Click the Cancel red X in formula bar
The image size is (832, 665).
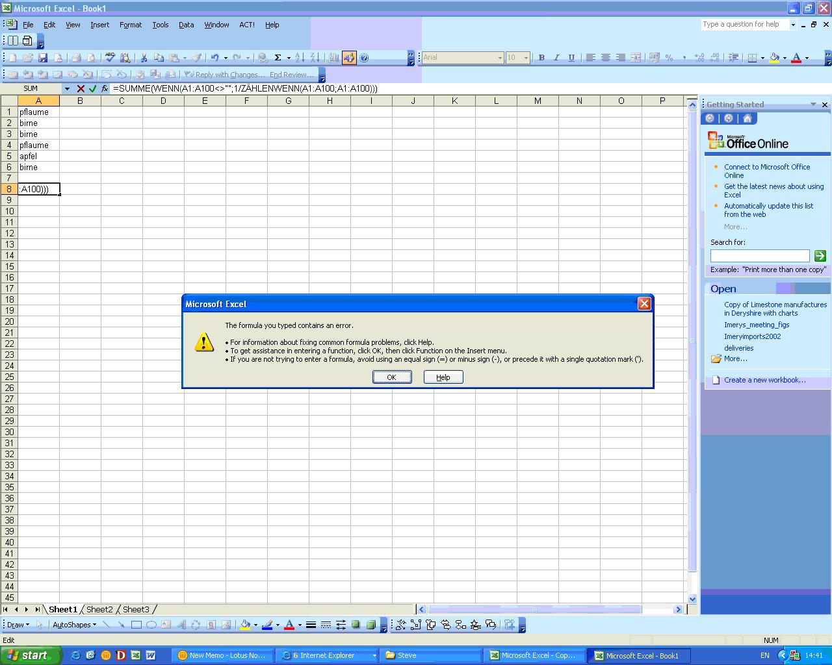click(81, 88)
